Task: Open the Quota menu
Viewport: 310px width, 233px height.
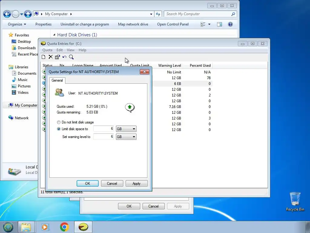Action: (x=47, y=50)
